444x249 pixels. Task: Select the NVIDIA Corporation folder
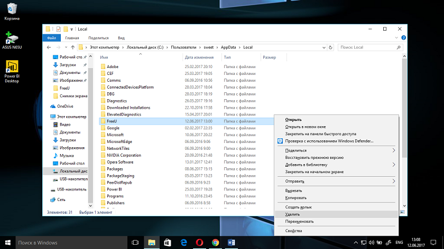pyautogui.click(x=124, y=155)
